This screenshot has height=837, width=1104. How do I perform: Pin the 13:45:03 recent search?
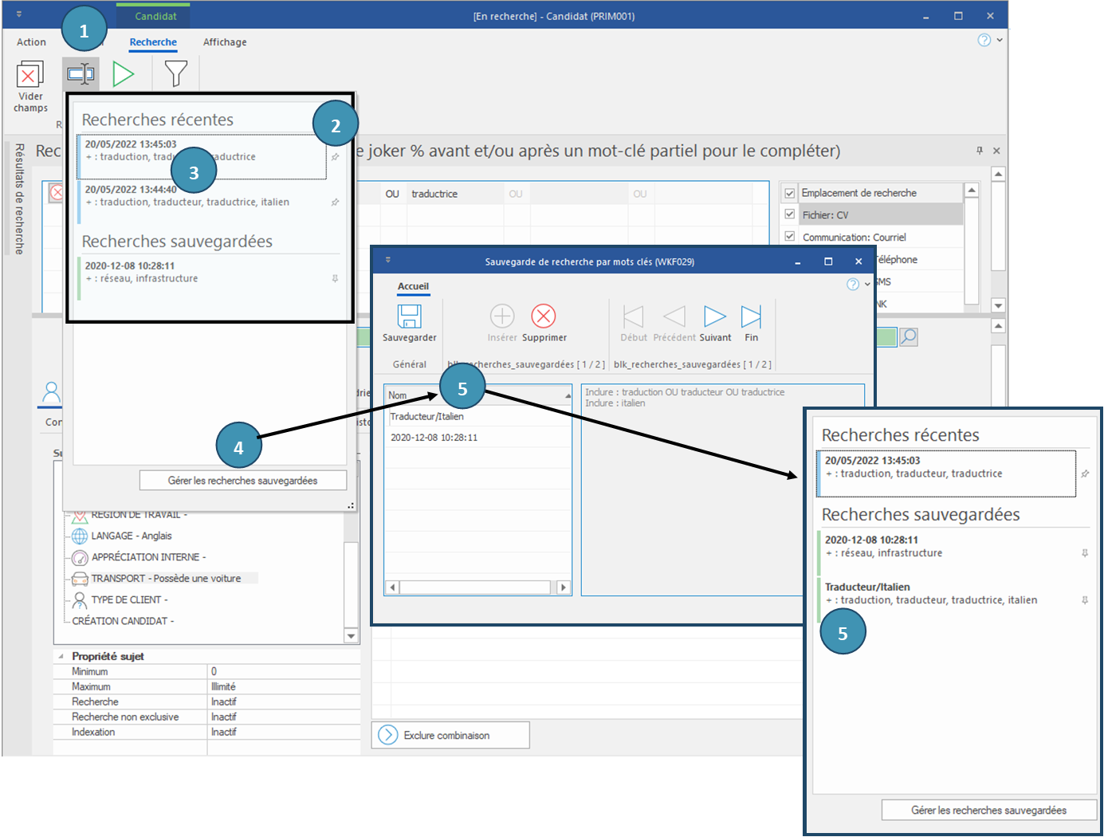(336, 157)
